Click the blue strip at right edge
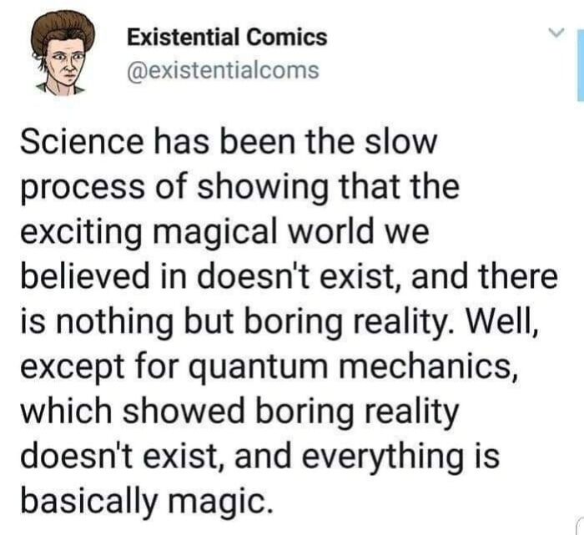Image resolution: width=584 pixels, height=535 pixels. pos(581,66)
